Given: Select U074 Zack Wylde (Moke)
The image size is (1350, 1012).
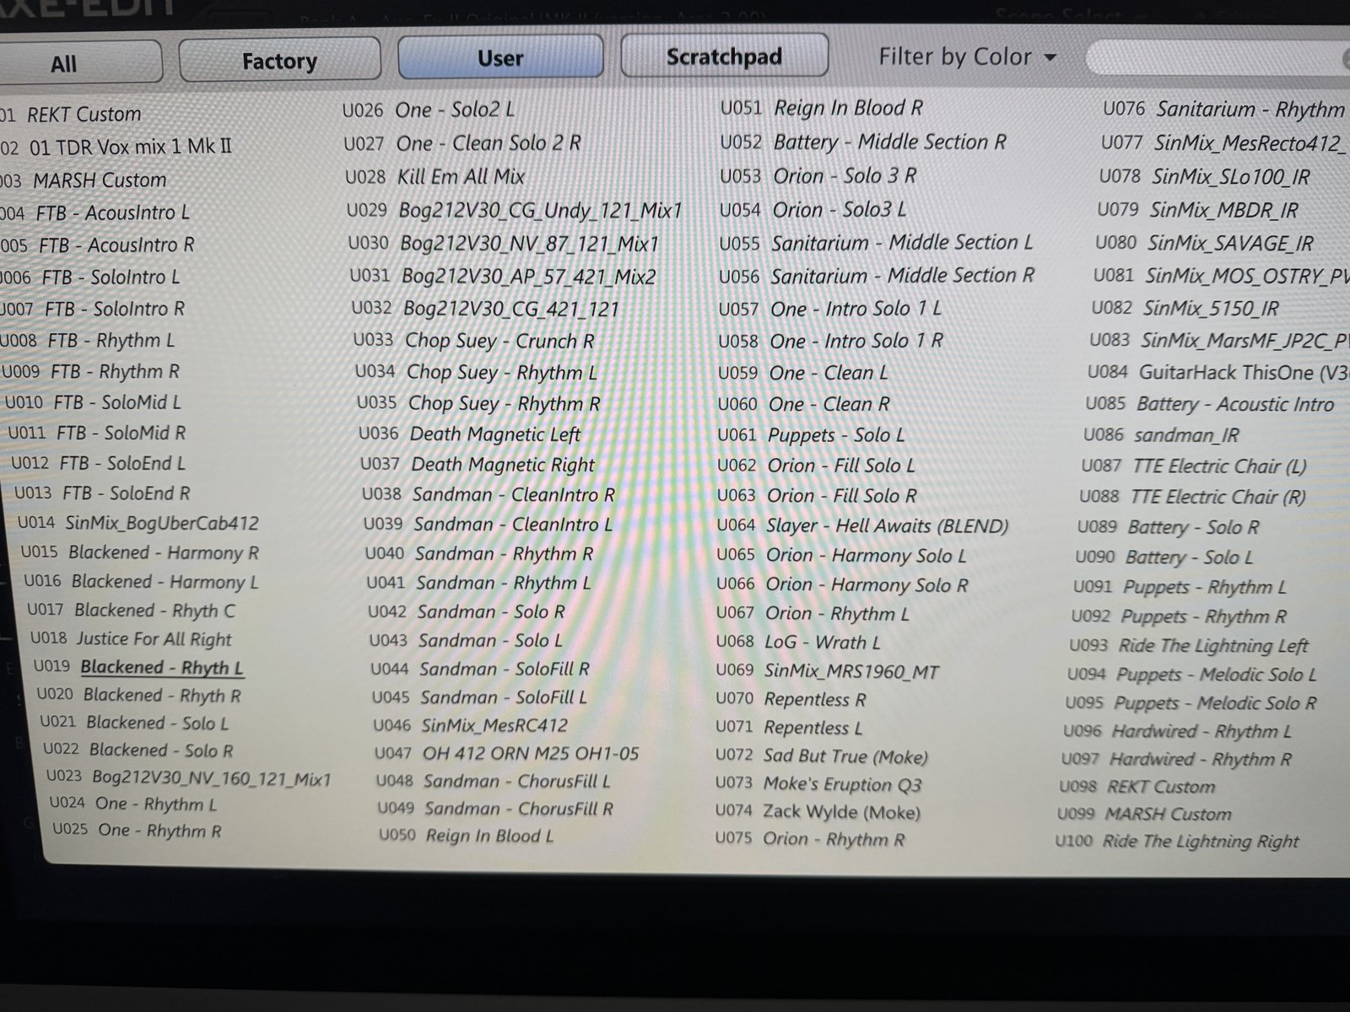Looking at the screenshot, I should click(x=818, y=811).
